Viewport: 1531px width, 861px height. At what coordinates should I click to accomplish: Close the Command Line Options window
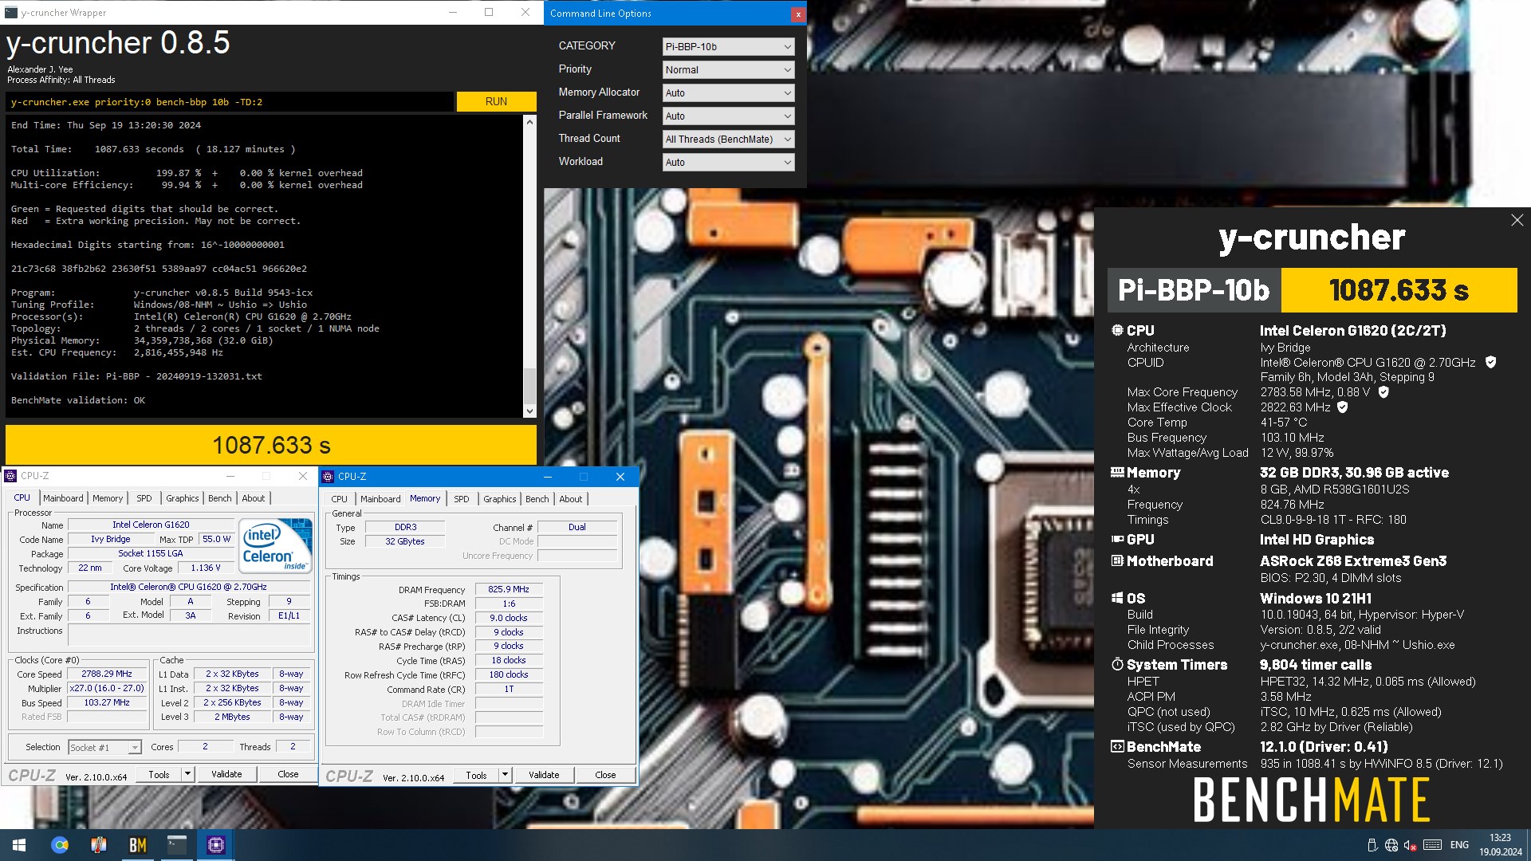(x=797, y=14)
